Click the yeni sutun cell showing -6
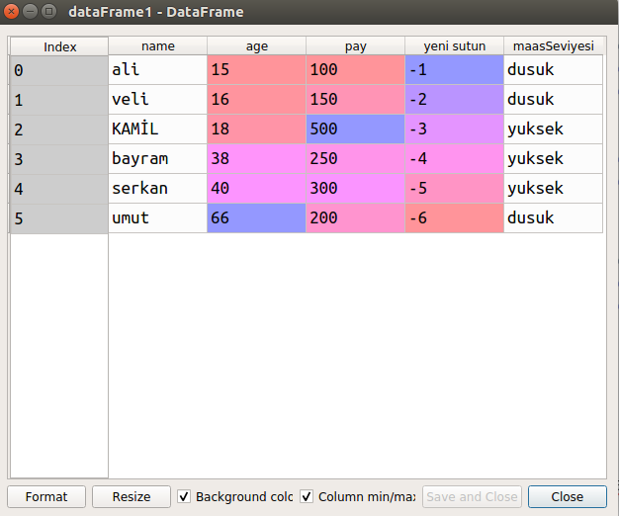Viewport: 619px width, 516px height. point(455,217)
